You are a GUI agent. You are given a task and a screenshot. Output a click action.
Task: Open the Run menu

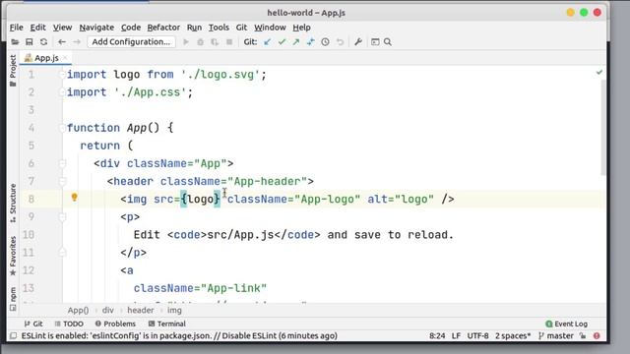click(195, 28)
